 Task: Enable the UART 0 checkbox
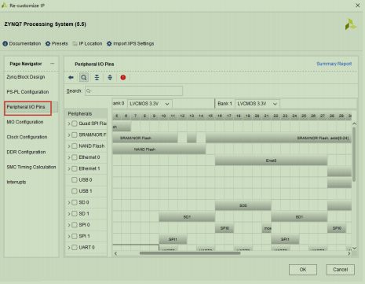[x=75, y=247]
